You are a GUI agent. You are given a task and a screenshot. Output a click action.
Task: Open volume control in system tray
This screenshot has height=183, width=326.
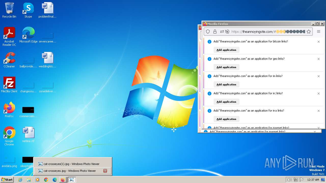pos(289,180)
